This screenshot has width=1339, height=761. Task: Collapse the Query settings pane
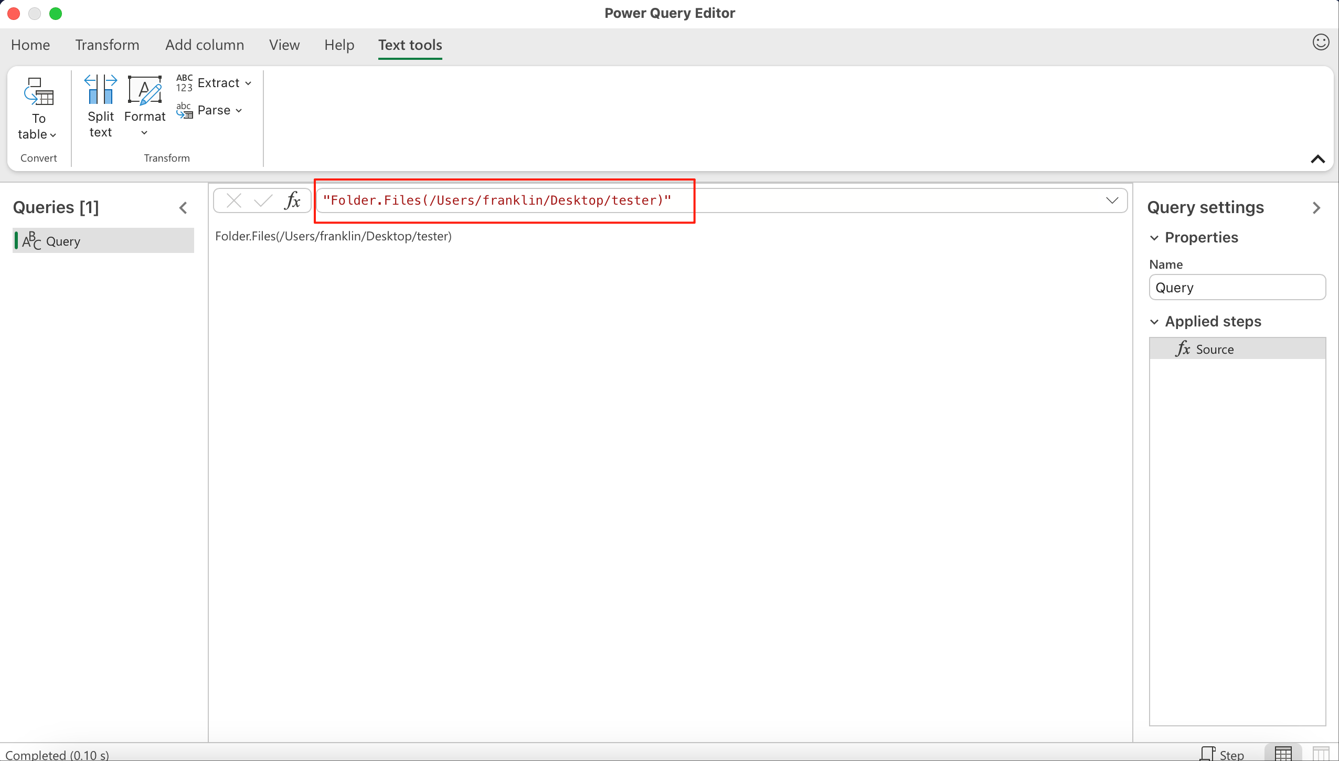click(x=1316, y=208)
